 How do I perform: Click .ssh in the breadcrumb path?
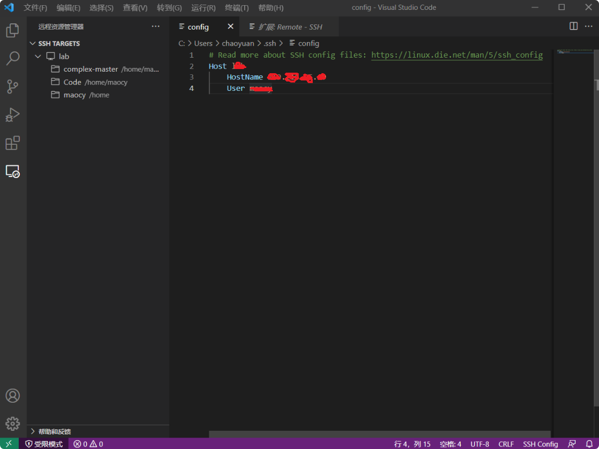click(270, 44)
